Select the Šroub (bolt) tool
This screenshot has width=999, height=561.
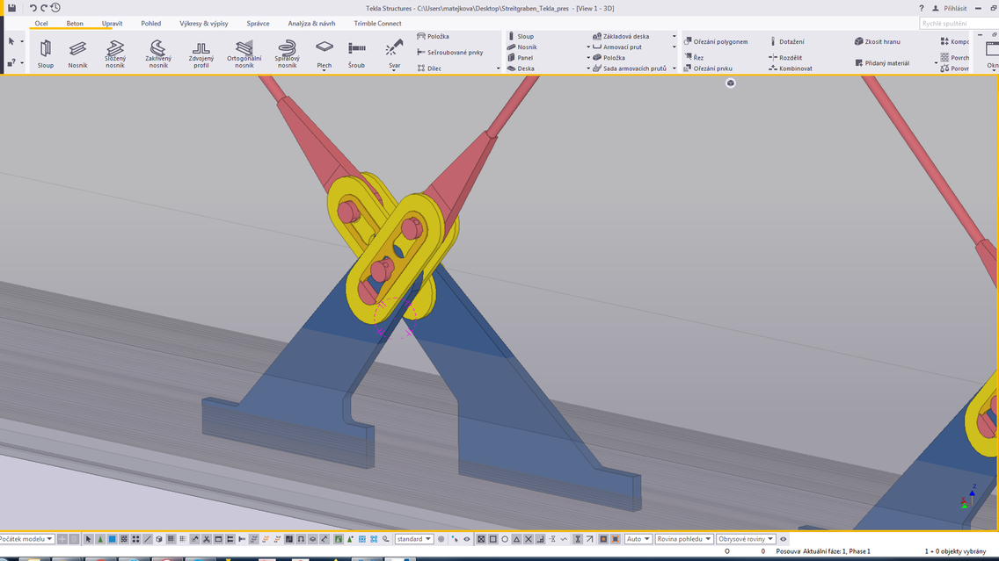[357, 54]
